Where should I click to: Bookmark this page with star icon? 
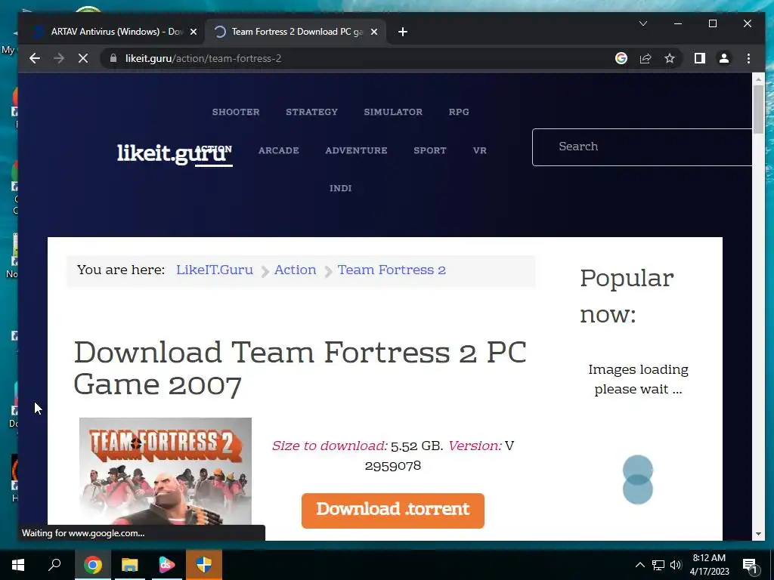[x=670, y=58]
